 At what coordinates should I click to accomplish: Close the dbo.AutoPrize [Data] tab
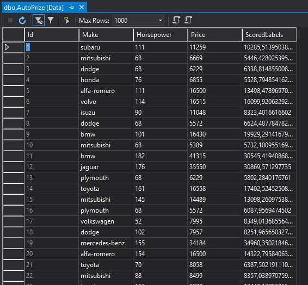click(82, 7)
